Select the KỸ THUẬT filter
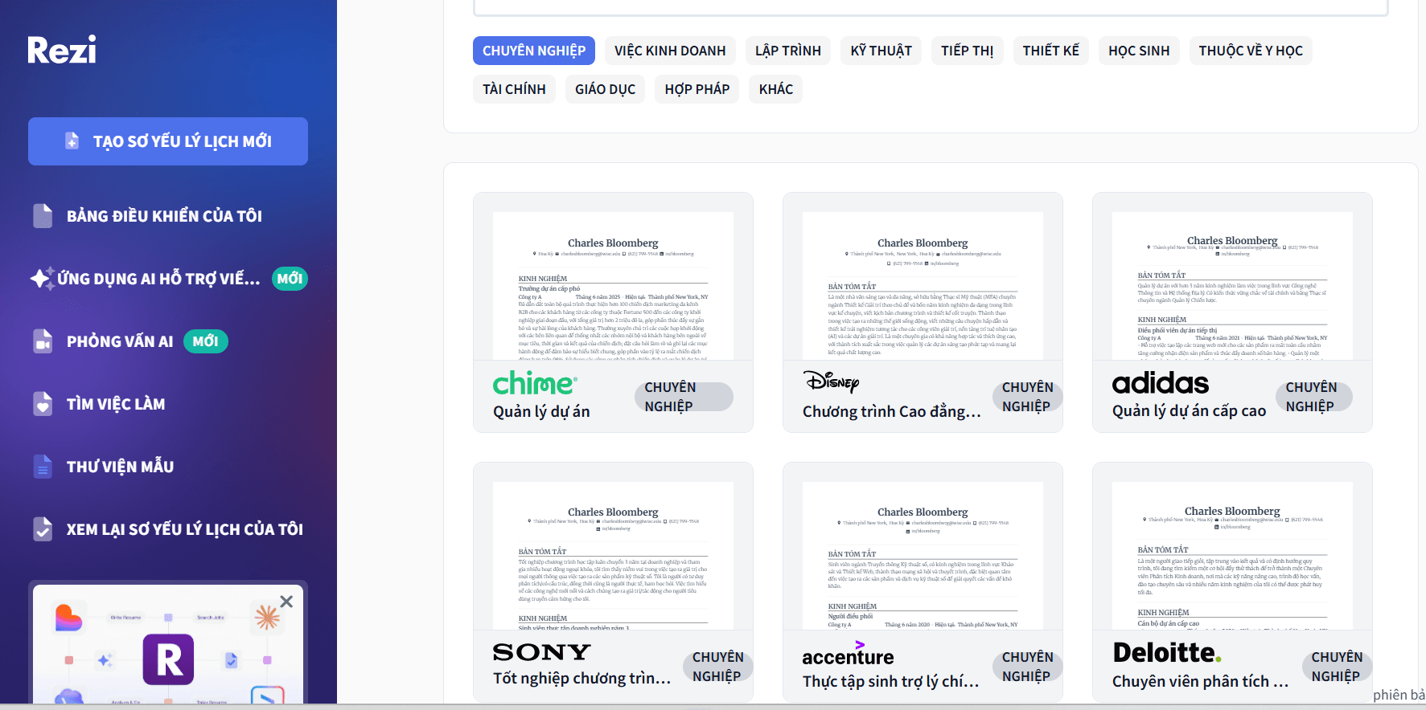Viewport: 1426px width, 710px height. pos(881,51)
